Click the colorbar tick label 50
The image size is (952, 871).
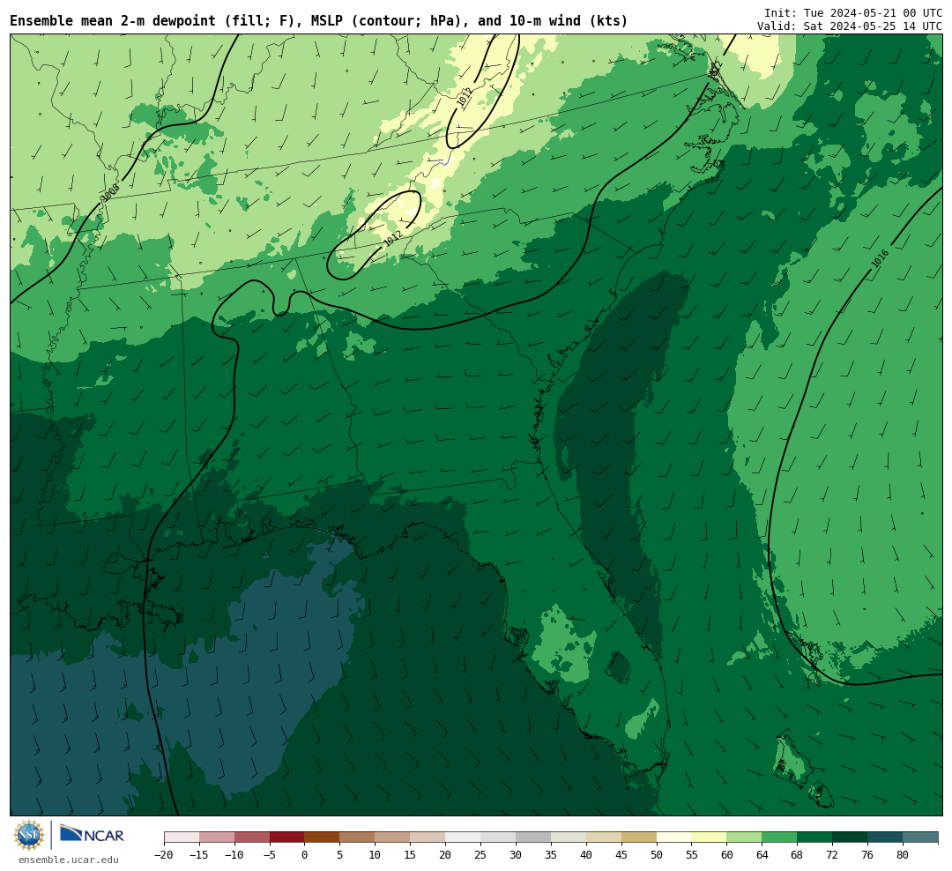(657, 855)
